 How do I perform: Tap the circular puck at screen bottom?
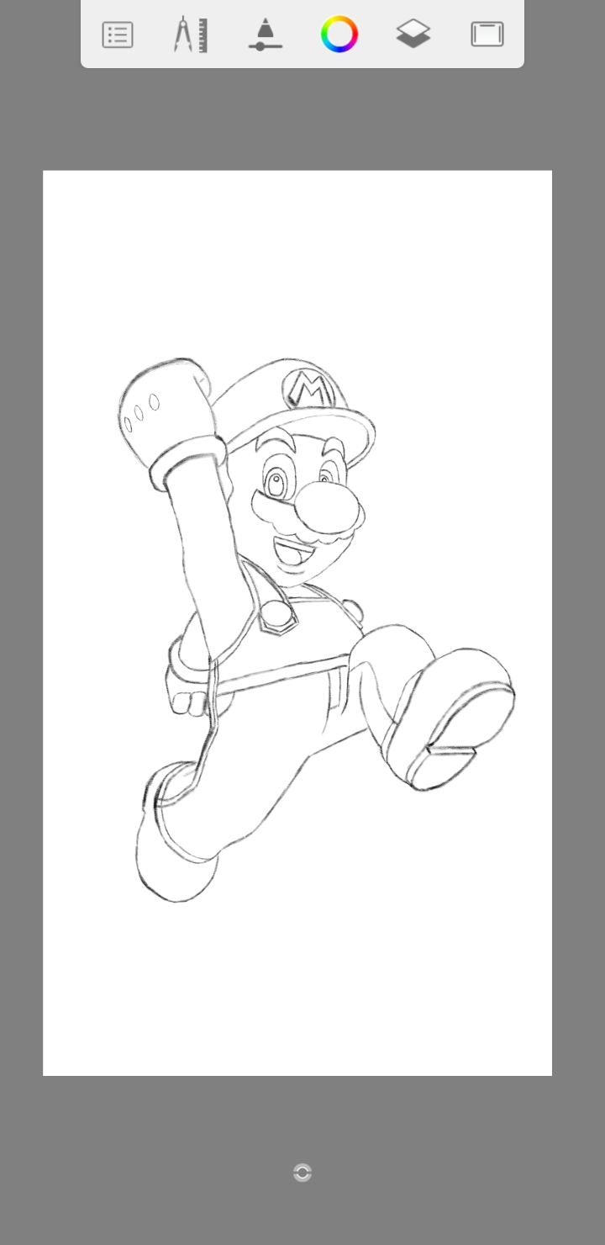(x=302, y=1173)
